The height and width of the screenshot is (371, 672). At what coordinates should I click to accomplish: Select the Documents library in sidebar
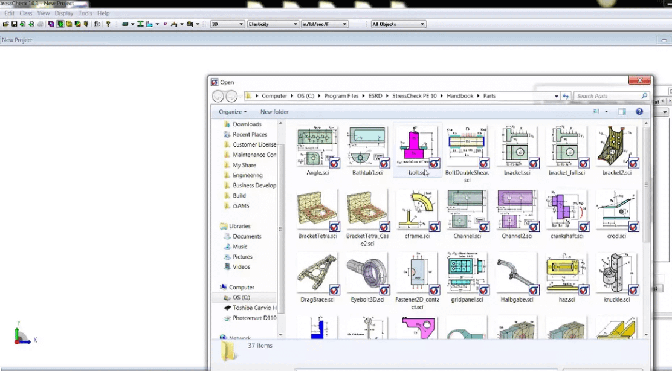tap(247, 236)
